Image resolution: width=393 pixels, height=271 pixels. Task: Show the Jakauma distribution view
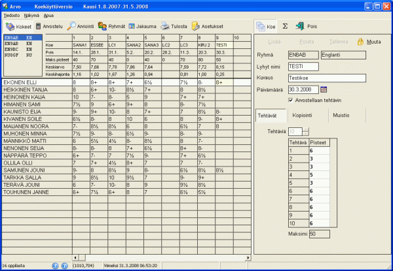pos(142,26)
